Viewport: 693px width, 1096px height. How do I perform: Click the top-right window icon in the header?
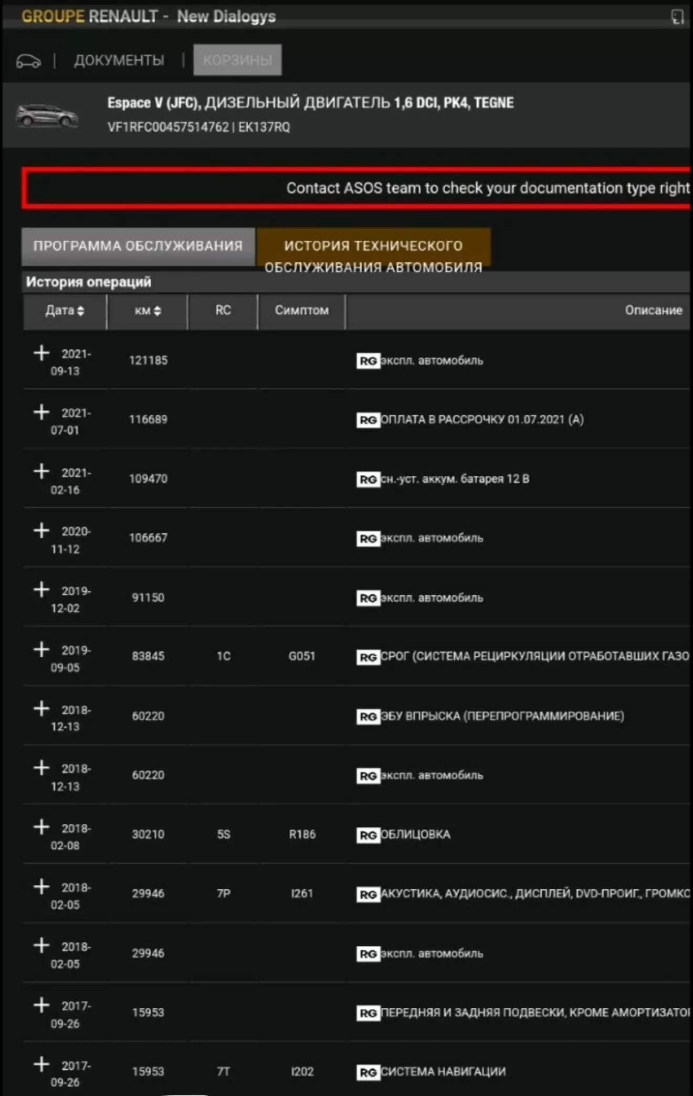[677, 17]
